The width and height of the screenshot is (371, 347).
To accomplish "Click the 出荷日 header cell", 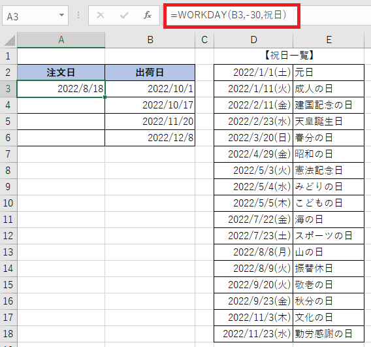I will 150,73.
